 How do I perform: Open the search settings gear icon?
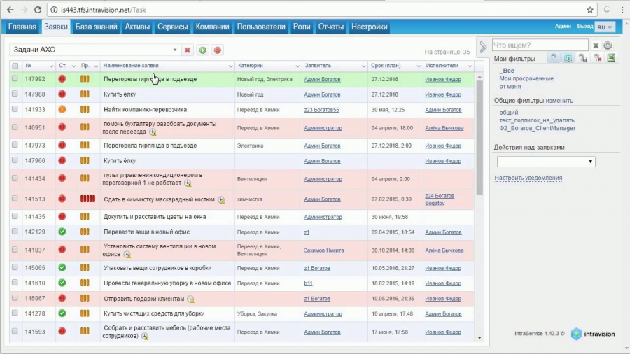coord(608,45)
